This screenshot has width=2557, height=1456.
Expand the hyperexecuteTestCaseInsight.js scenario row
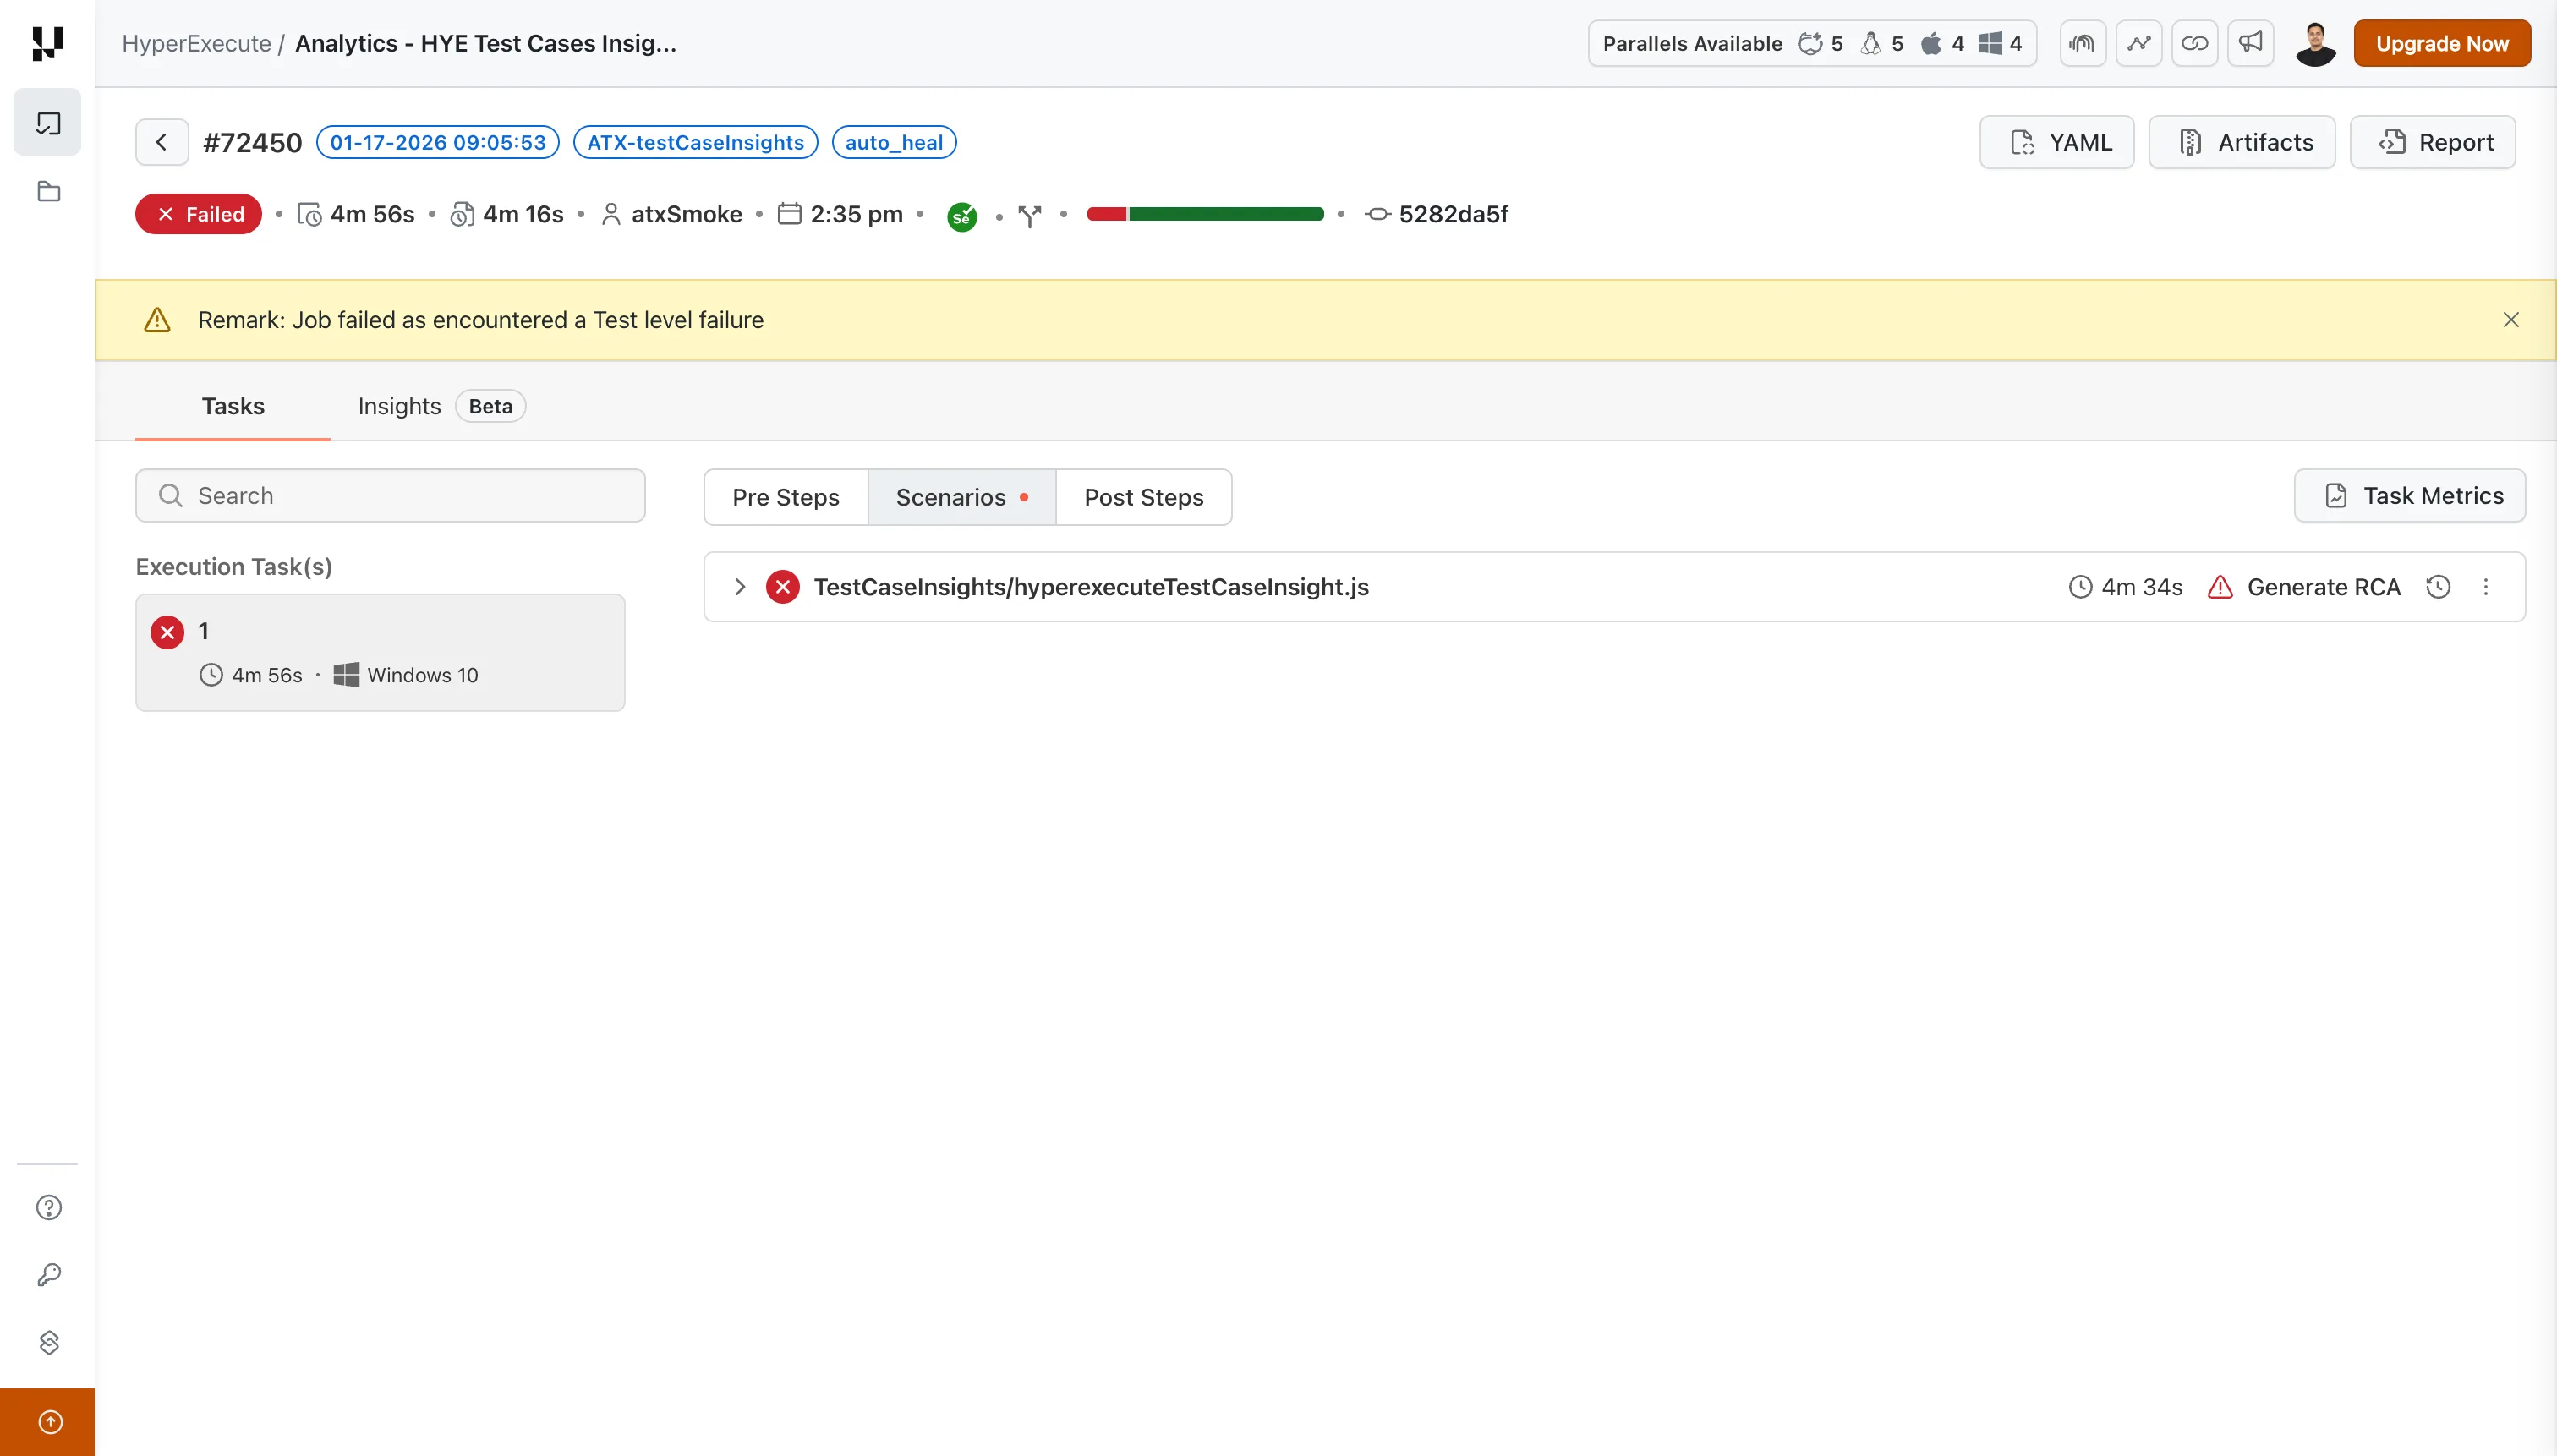pyautogui.click(x=740, y=587)
